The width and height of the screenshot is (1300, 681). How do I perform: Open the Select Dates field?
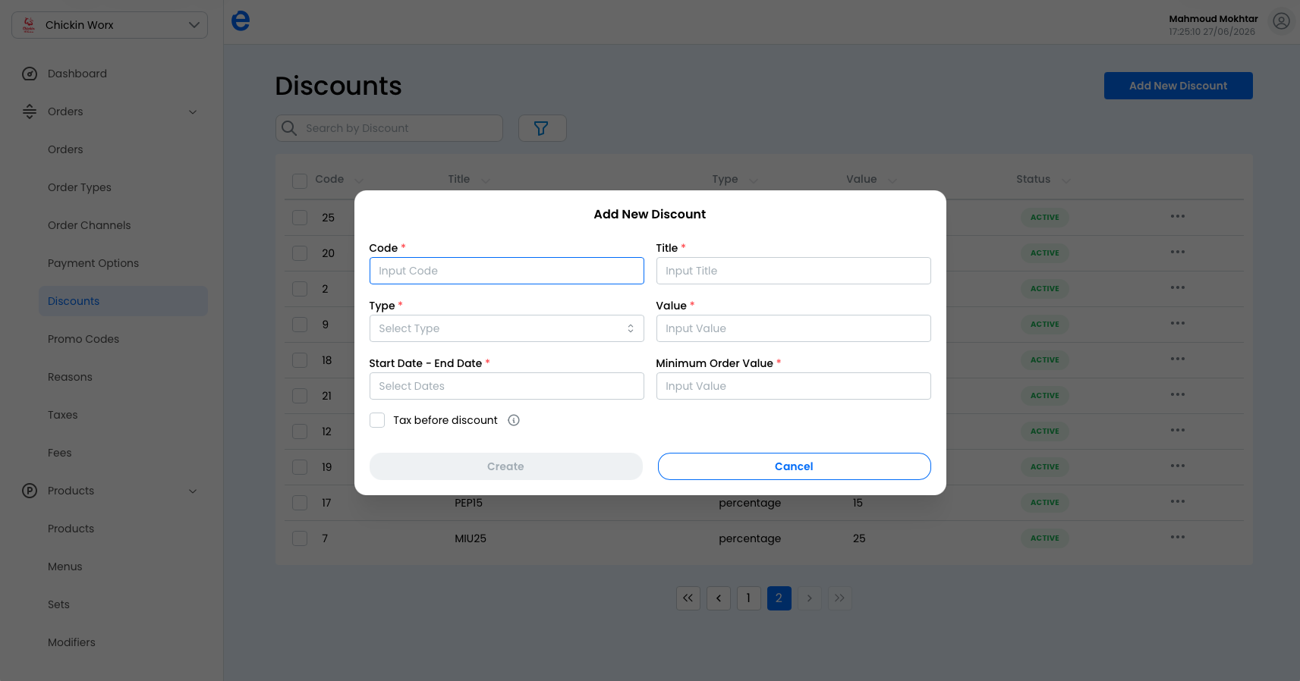coord(507,386)
